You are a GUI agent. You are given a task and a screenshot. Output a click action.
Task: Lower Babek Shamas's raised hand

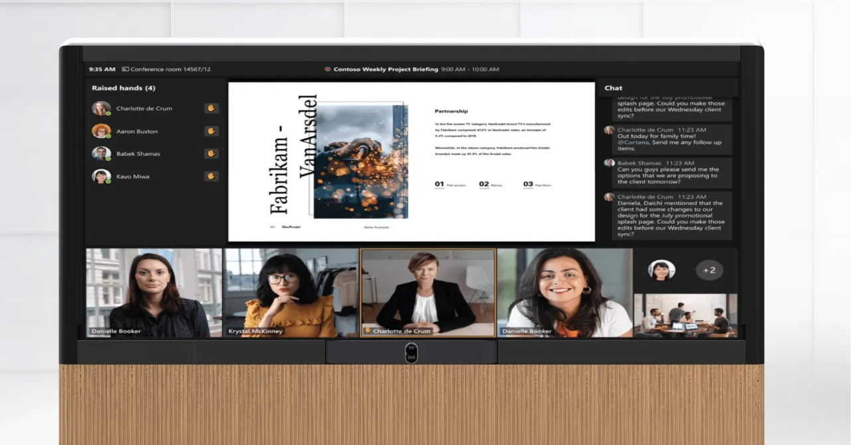tap(211, 153)
